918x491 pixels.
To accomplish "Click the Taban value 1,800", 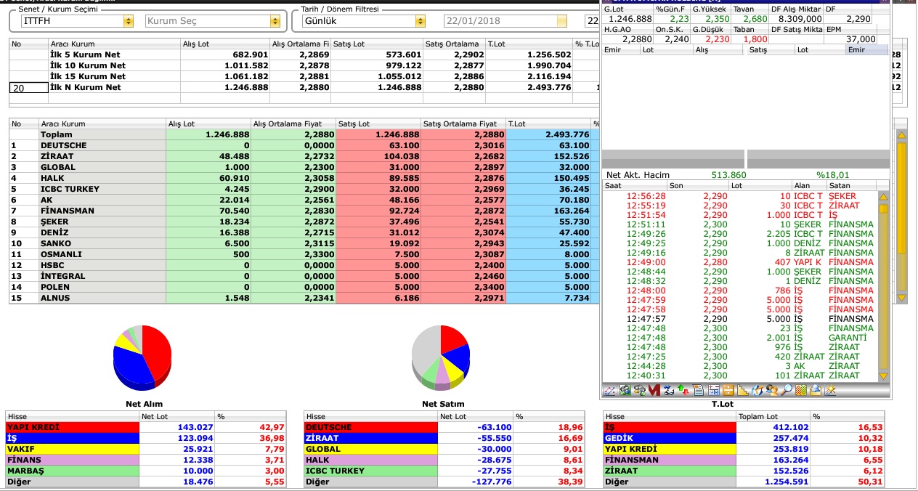I will pyautogui.click(x=755, y=39).
